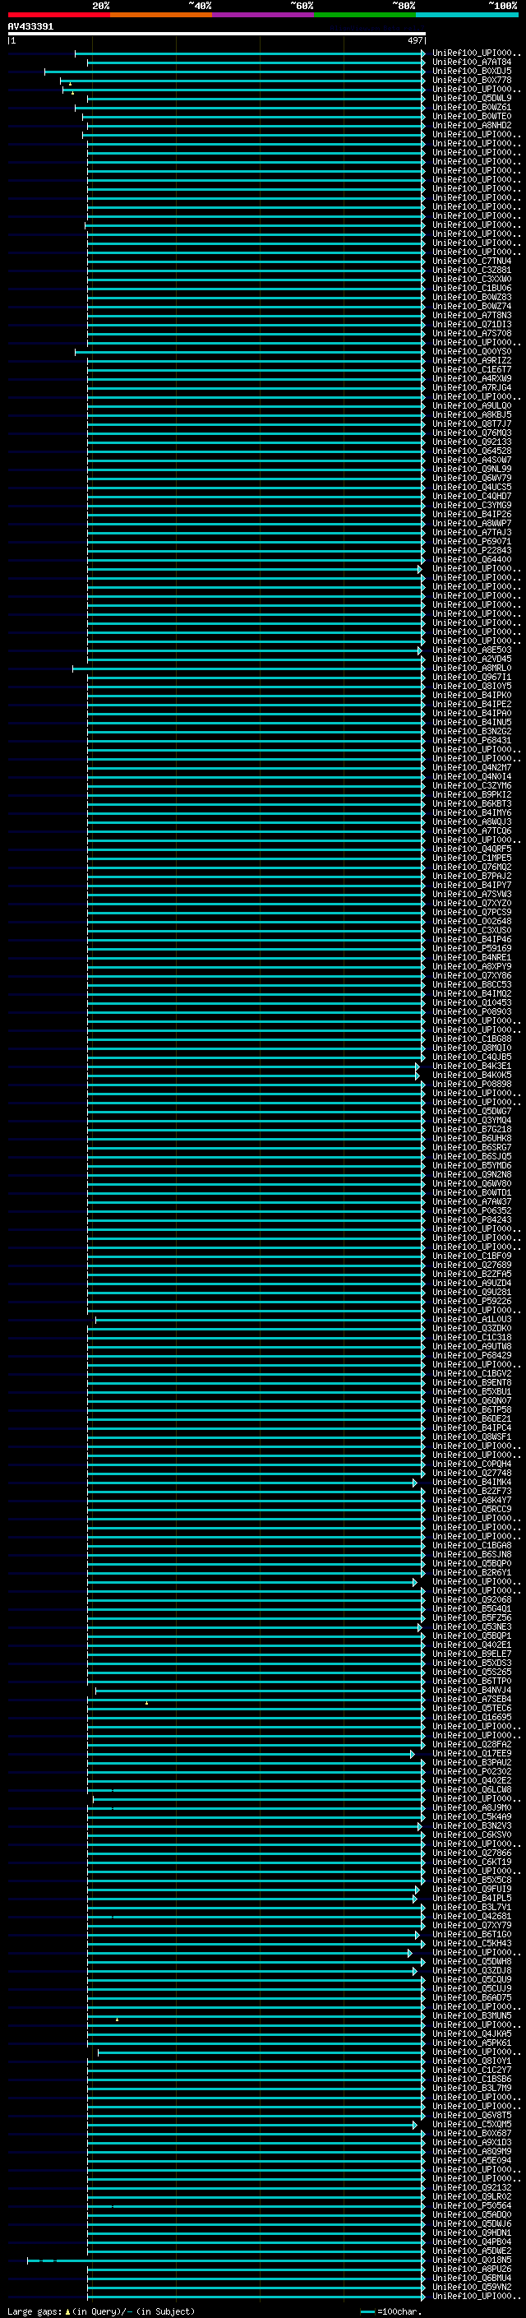The image size is (526, 2318).
Task: Click the UniRef100_Q64528 hit name
Action: click(471, 451)
